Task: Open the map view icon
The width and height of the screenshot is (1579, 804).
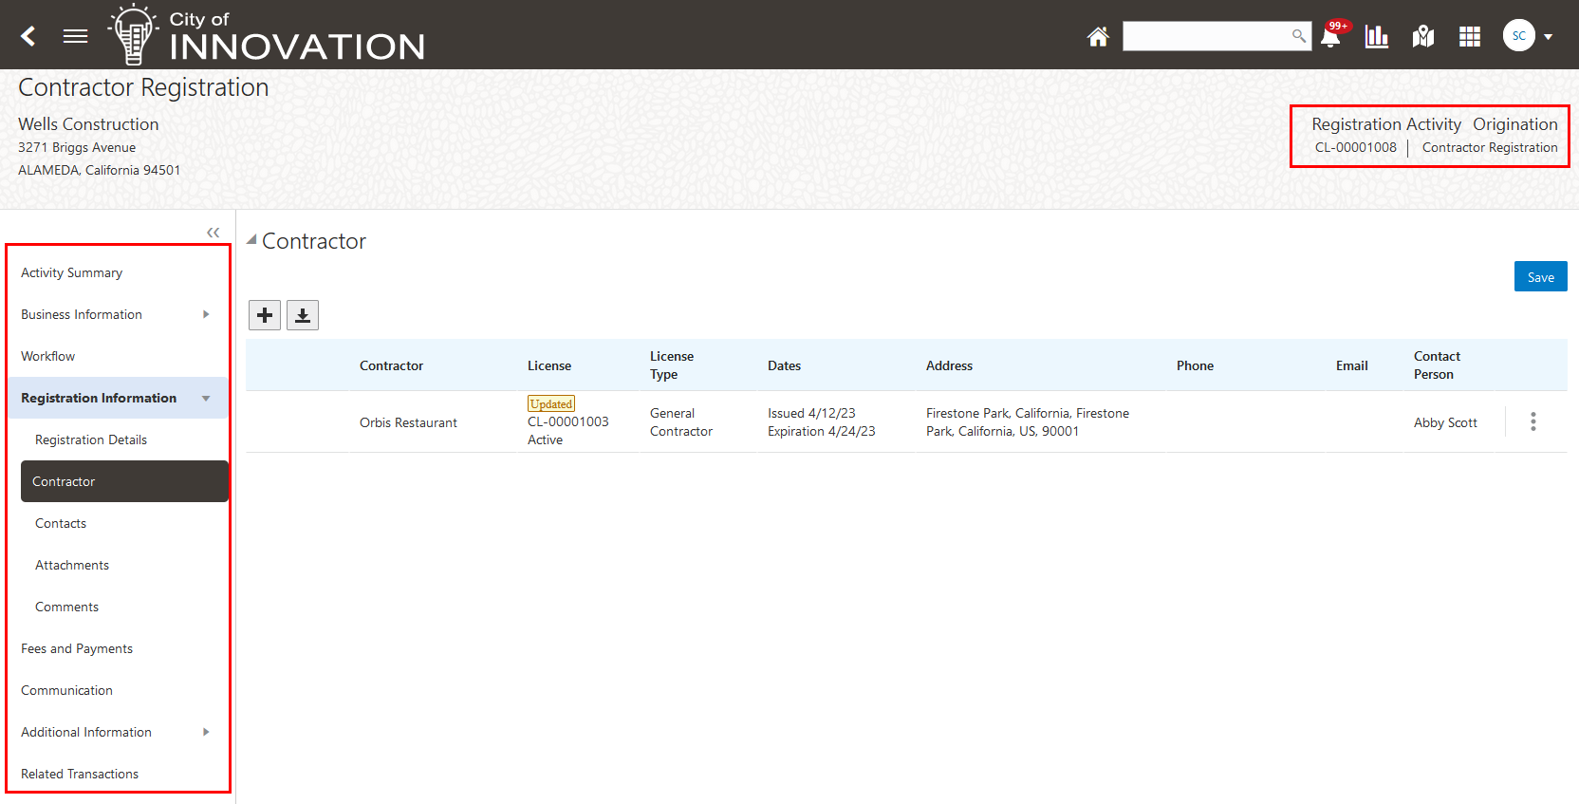Action: [1422, 36]
